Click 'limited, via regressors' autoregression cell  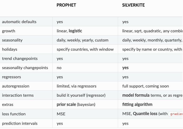pyautogui.click(x=77, y=86)
